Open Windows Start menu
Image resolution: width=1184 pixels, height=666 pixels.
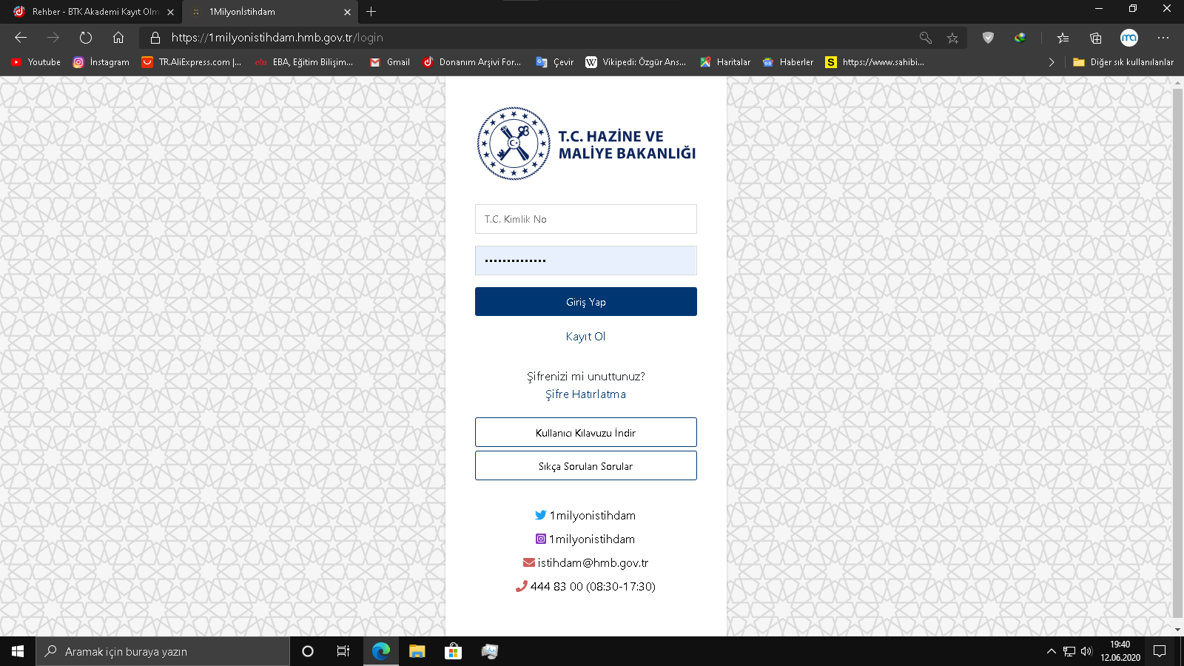click(x=18, y=651)
